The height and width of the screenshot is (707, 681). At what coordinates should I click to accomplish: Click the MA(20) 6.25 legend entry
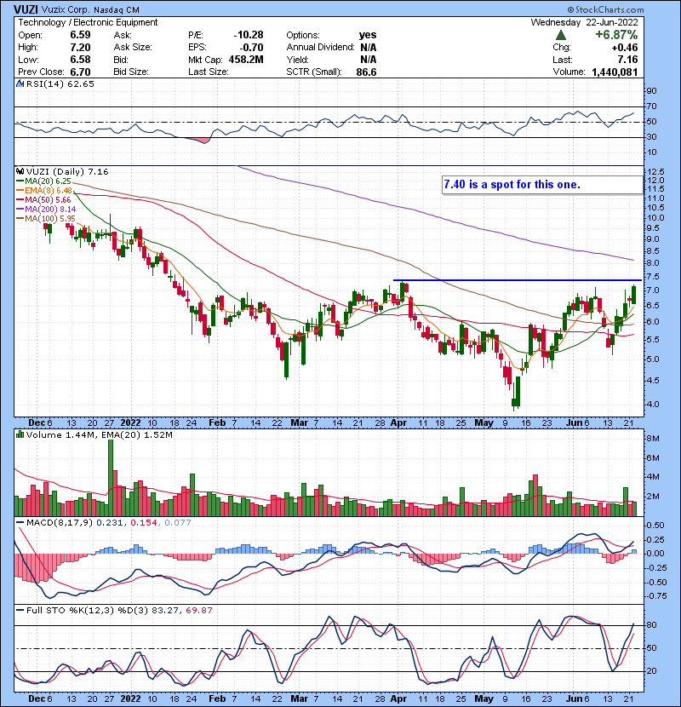[48, 181]
